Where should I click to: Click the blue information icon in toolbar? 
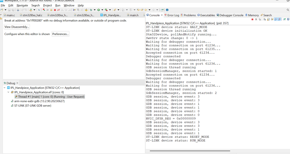(167, 10)
